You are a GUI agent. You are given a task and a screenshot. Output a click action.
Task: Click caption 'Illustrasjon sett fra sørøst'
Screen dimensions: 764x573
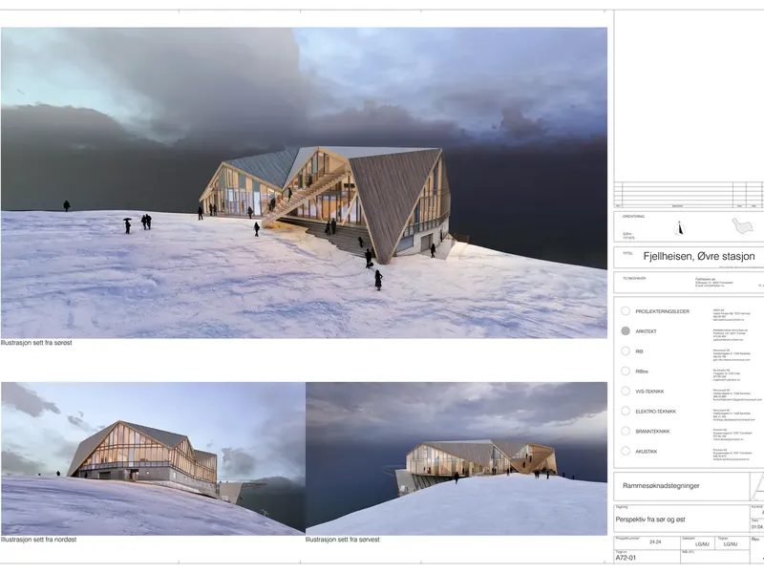[36, 343]
